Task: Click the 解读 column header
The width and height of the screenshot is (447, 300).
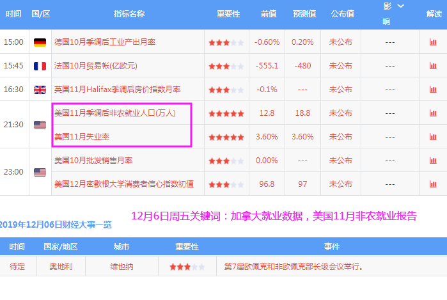Action: coord(434,13)
